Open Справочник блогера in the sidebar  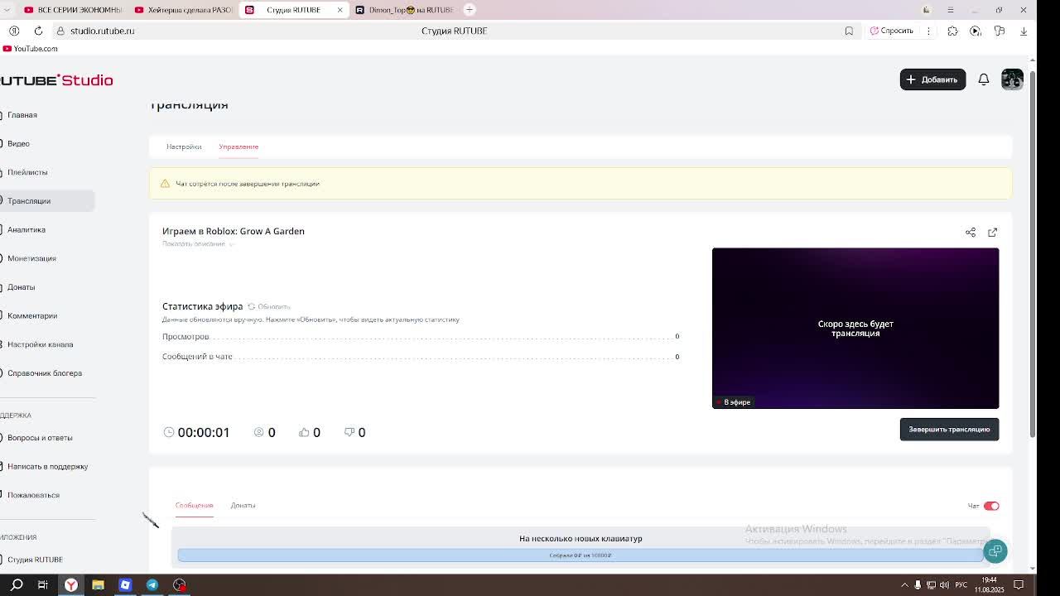pyautogui.click(x=45, y=373)
